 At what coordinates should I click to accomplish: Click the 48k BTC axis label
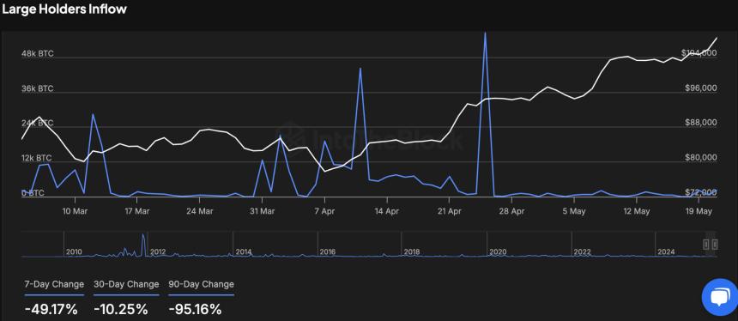(x=37, y=54)
